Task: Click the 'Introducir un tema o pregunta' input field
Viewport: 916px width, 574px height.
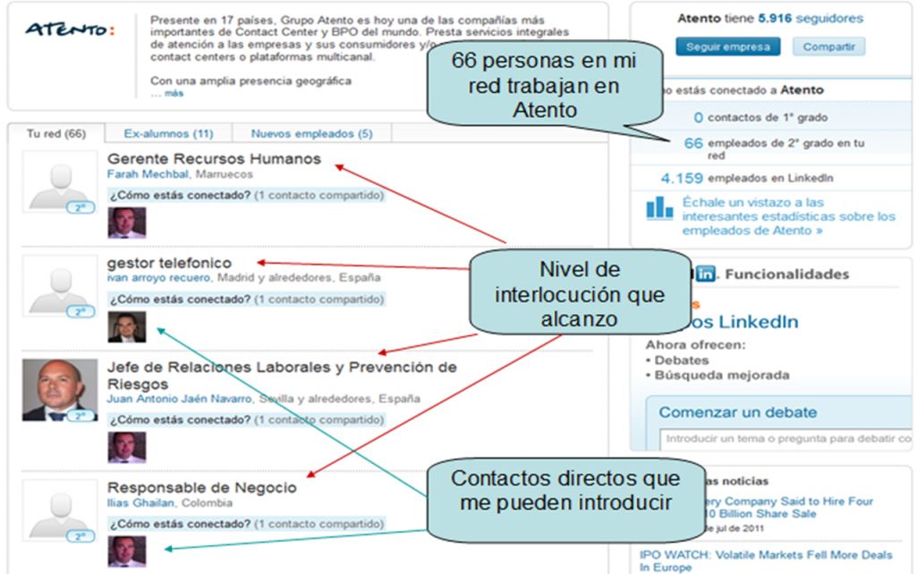Action: point(785,438)
